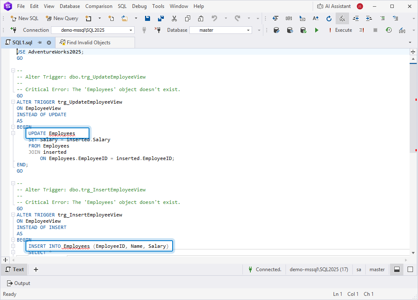Click the Save All icon

161,18
